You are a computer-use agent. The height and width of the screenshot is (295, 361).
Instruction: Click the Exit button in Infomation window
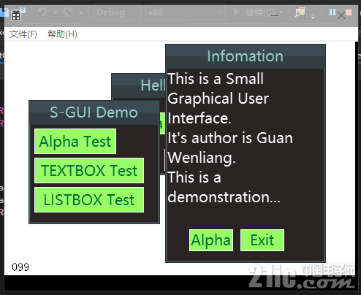[262, 240]
